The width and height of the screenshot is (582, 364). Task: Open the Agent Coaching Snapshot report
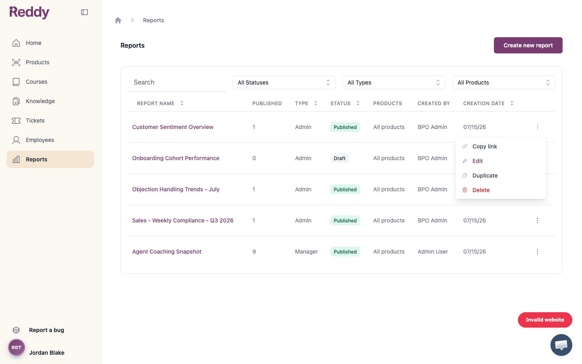tap(167, 252)
